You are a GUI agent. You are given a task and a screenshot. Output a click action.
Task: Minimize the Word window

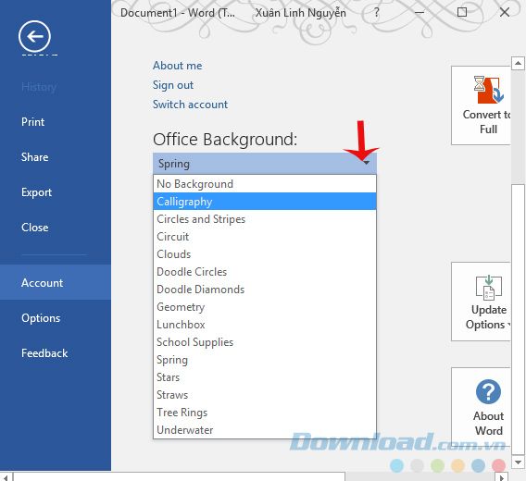420,13
